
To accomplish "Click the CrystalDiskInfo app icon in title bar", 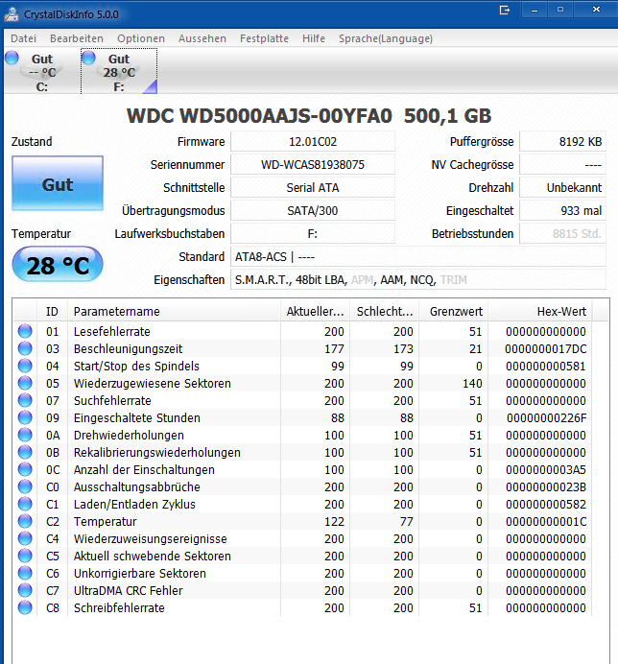I will click(12, 14).
